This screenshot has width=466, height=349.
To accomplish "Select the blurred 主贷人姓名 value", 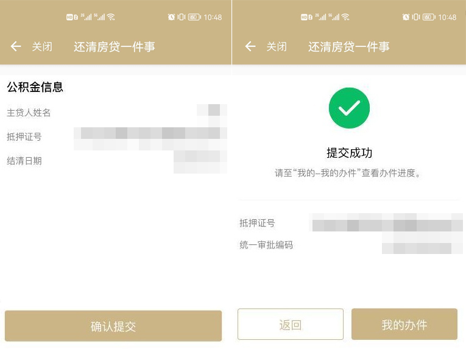I will point(213,111).
